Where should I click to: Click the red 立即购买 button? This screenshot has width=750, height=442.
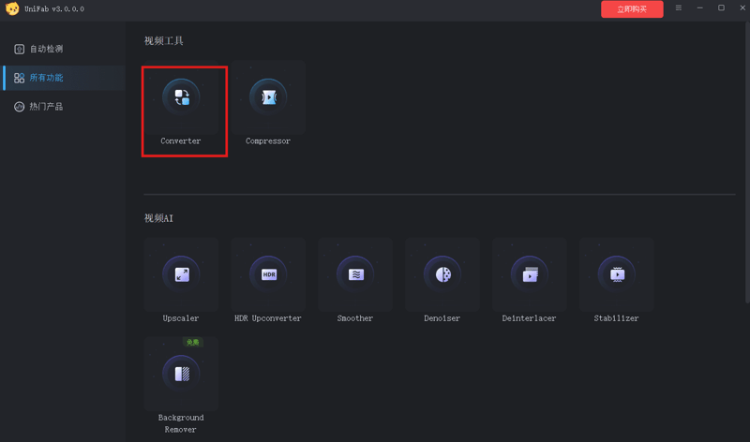click(632, 9)
